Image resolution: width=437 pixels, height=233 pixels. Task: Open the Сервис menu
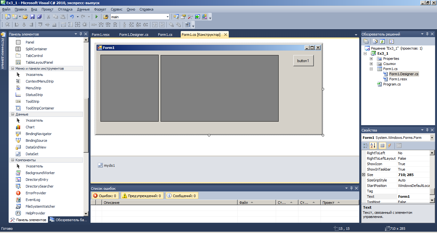(x=116, y=9)
